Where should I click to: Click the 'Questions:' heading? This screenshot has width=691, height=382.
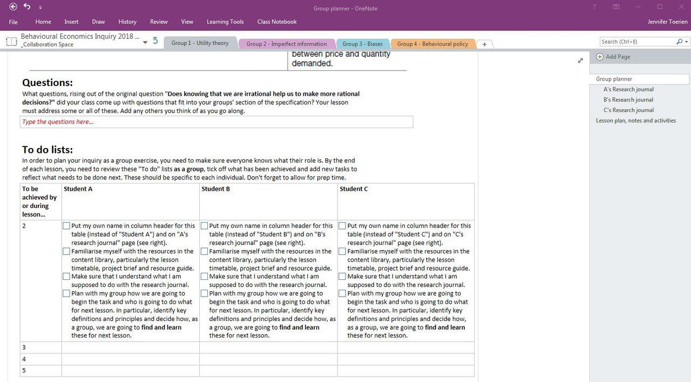(x=48, y=83)
